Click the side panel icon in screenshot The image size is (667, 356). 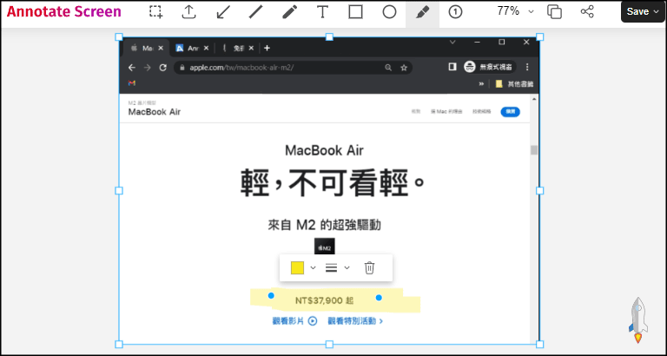[452, 67]
